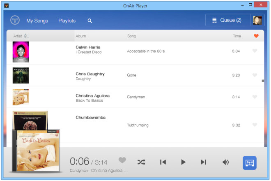This screenshot has width=271, height=181.
Task: Switch to the Playlists tab
Action: click(x=67, y=21)
